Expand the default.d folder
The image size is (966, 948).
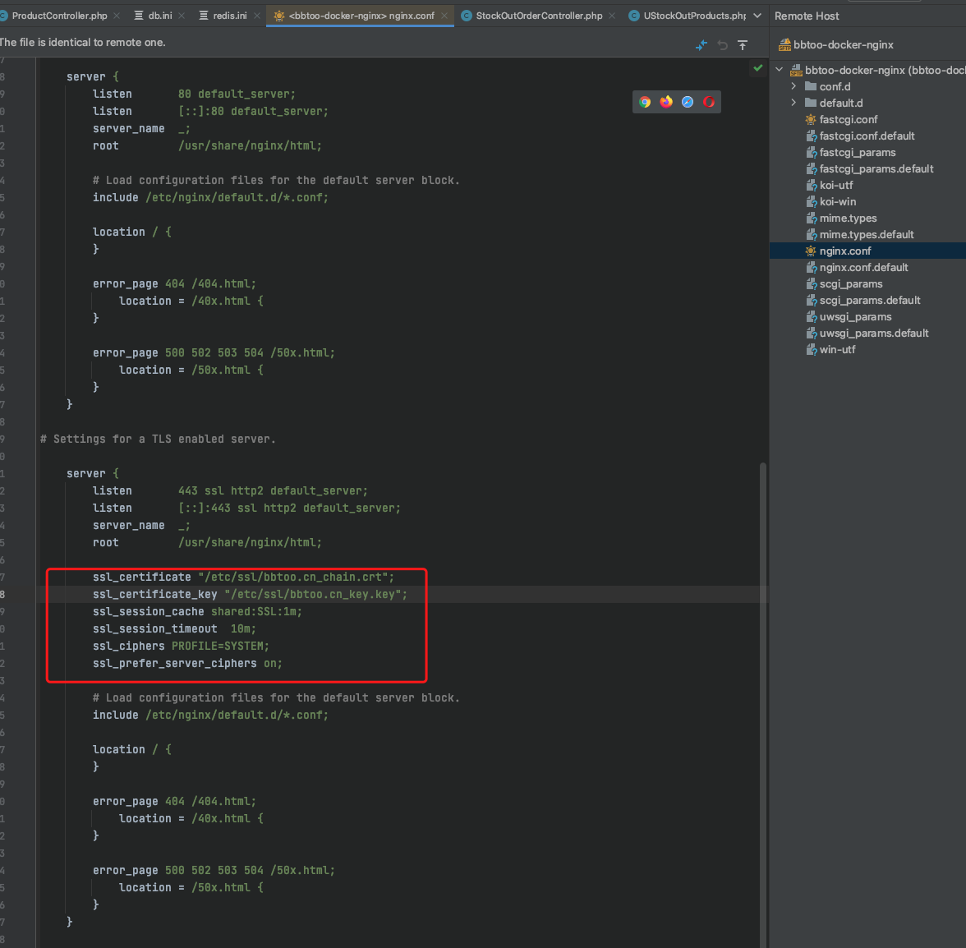pyautogui.click(x=793, y=103)
